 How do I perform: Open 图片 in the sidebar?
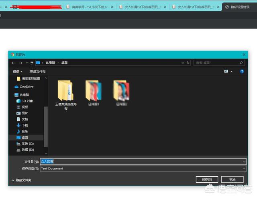pyautogui.click(x=22, y=113)
